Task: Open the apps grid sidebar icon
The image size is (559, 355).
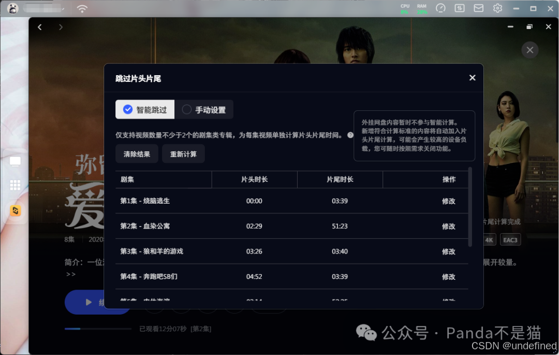Action: coord(15,185)
